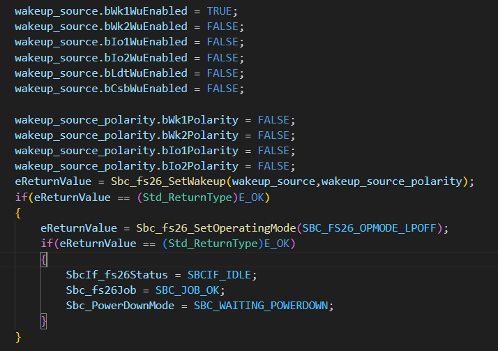
Task: Click the Sbc_fs26_SetWakeup function call
Action: coord(168,181)
